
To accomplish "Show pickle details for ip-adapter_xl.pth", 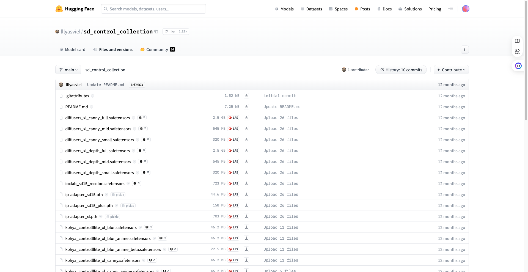I will (x=112, y=217).
